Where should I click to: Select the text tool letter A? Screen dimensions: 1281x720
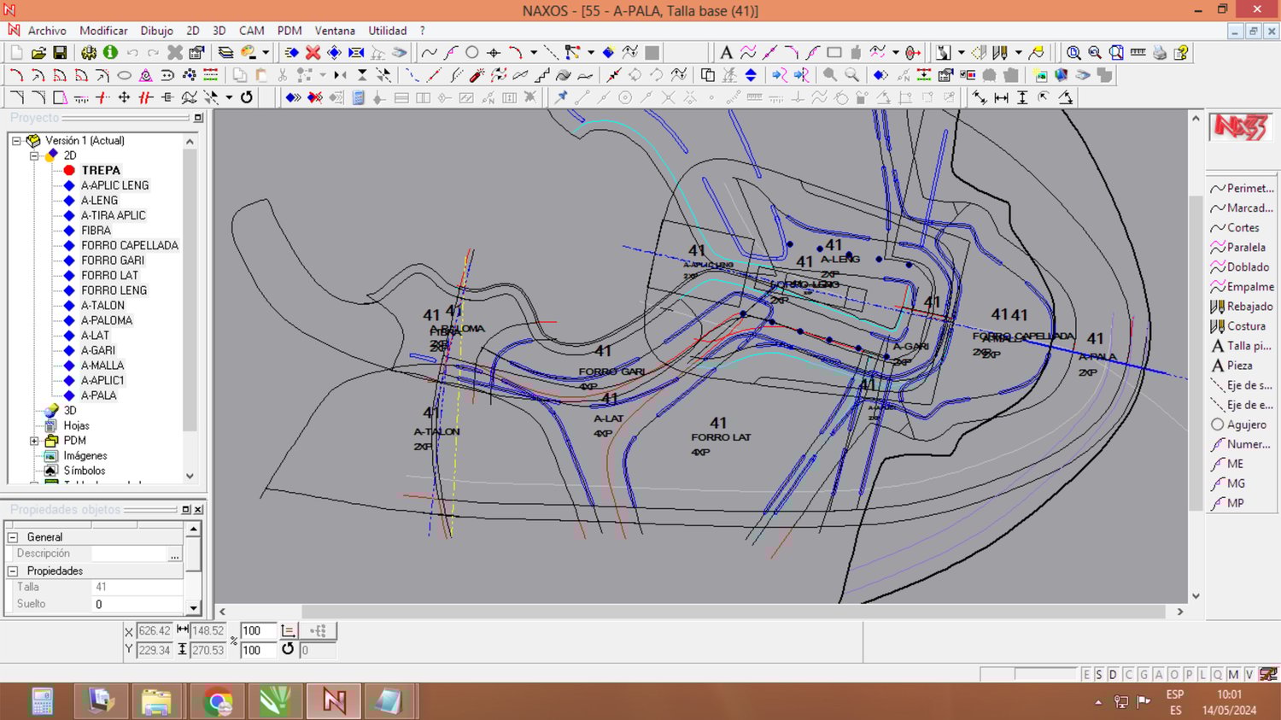click(726, 53)
